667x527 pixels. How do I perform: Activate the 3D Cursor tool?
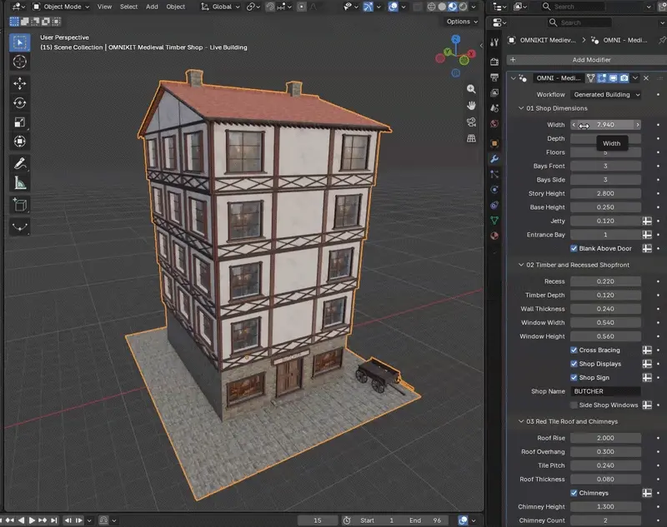click(x=19, y=62)
